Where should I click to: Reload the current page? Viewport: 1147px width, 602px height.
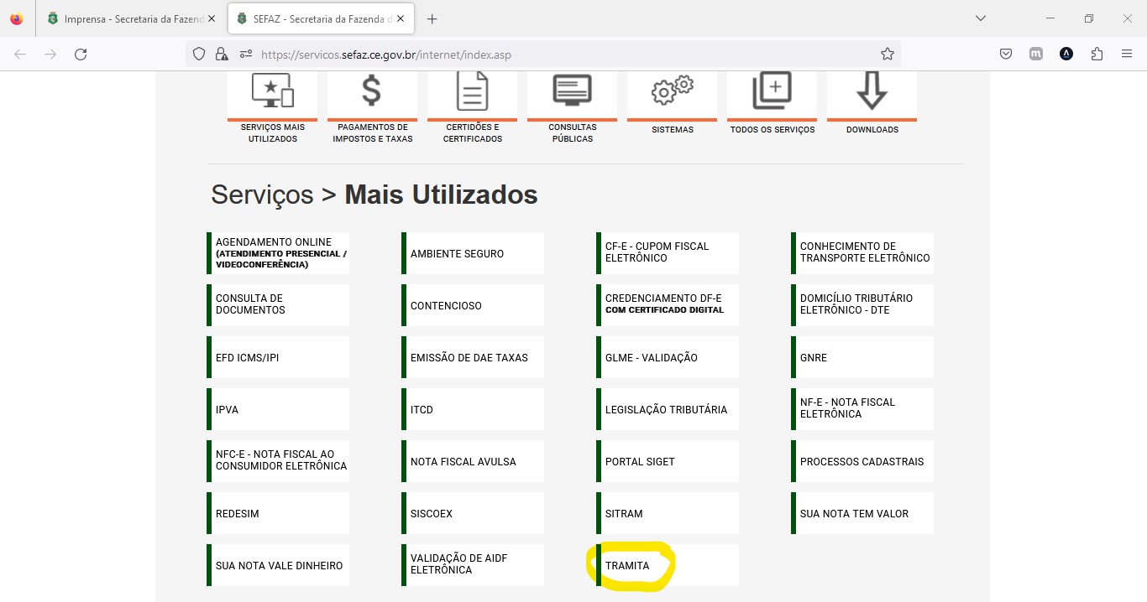click(x=81, y=54)
